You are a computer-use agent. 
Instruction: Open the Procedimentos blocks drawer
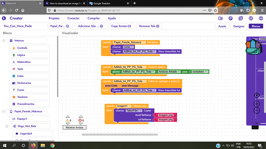[x=29, y=104]
